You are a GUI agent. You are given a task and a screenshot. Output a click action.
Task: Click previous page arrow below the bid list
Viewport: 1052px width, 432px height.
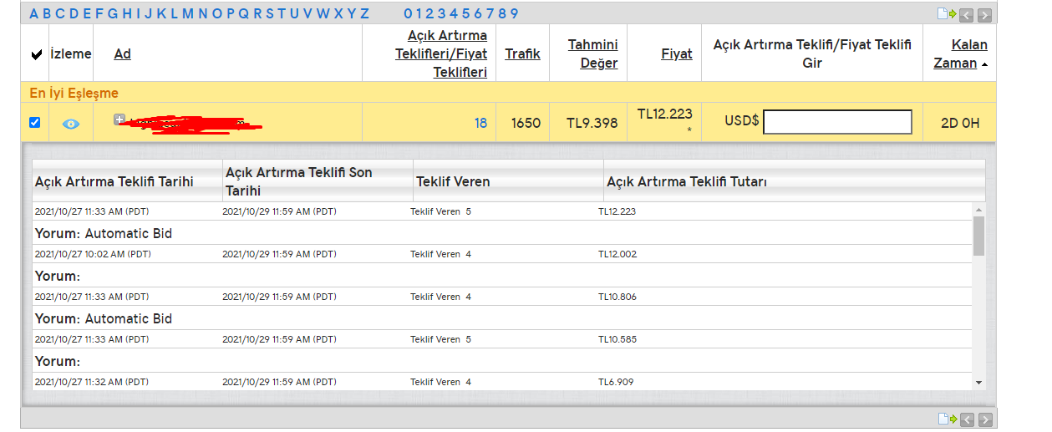(966, 419)
